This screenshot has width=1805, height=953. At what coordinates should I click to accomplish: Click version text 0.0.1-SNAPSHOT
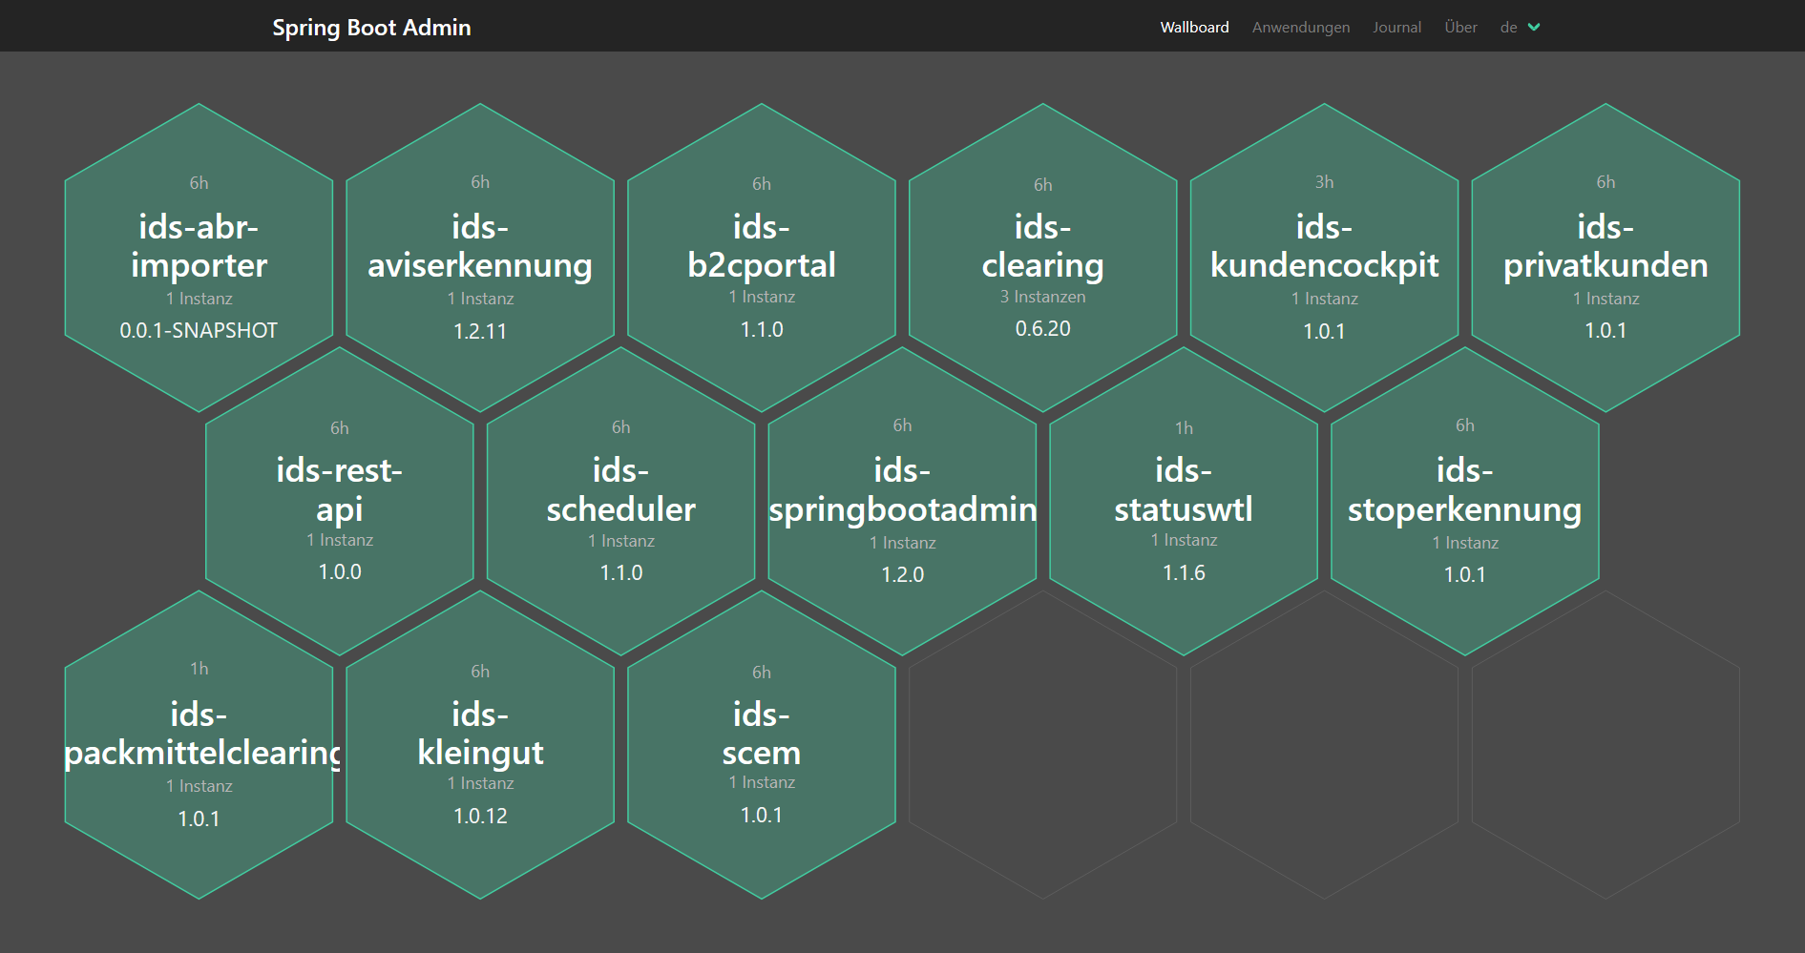tap(199, 330)
